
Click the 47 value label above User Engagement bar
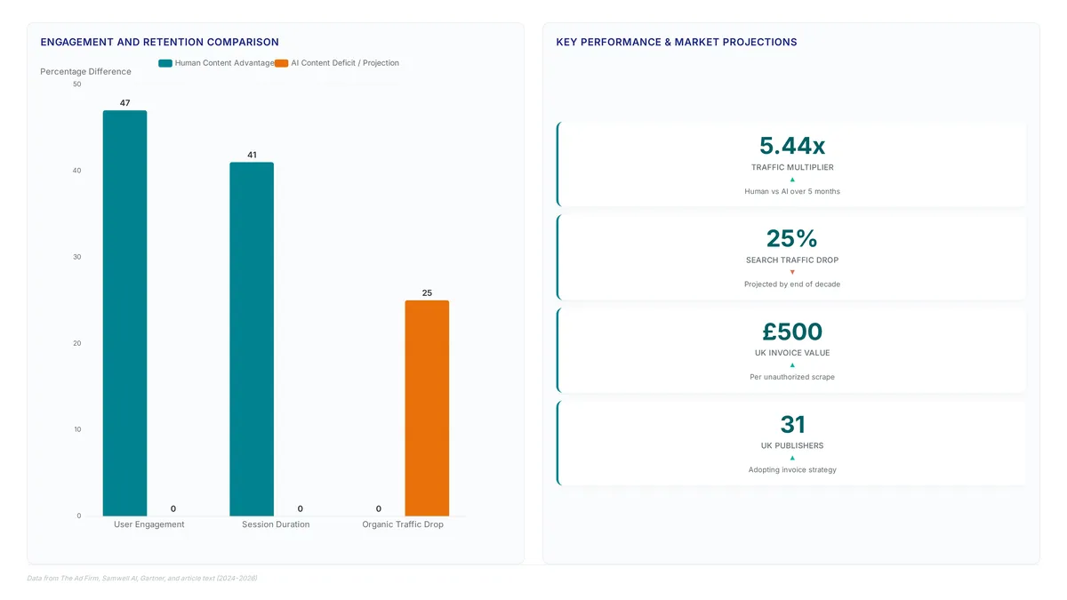pyautogui.click(x=124, y=103)
